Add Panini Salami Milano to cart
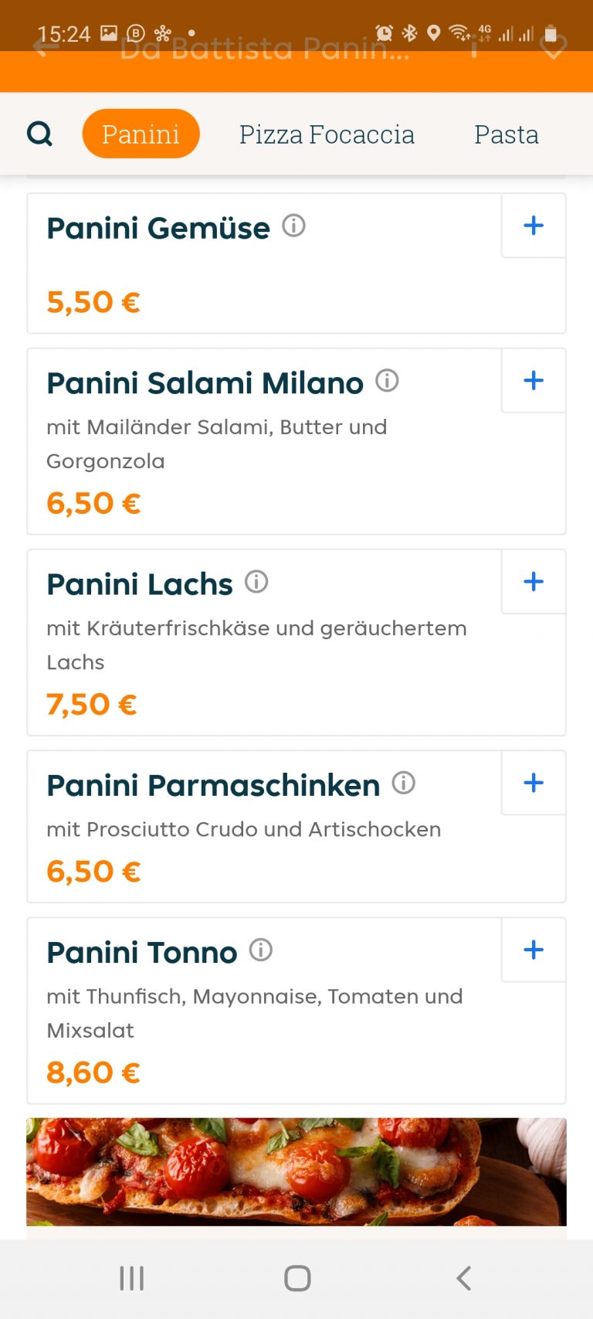The image size is (593, 1319). coord(534,380)
